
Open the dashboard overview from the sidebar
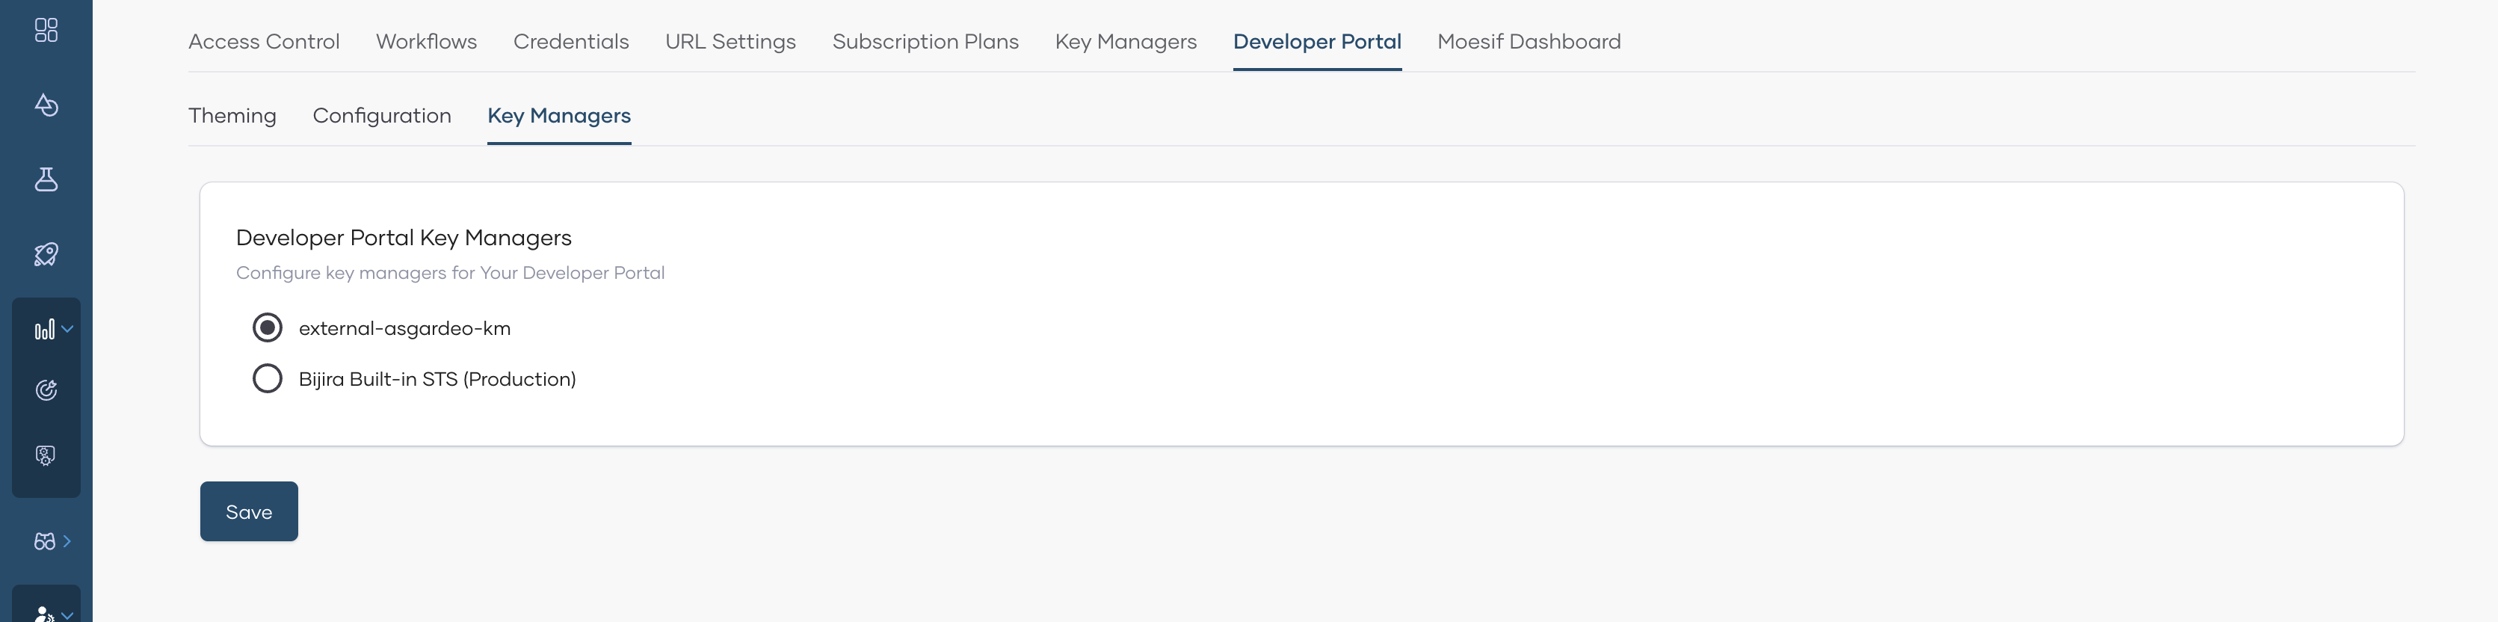click(x=46, y=30)
